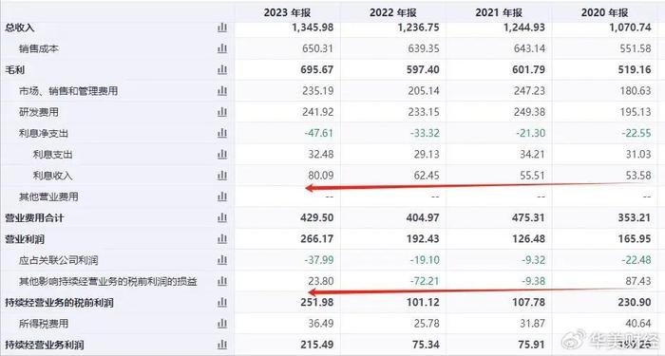Open chart icon for 其他营业费用 row

pyautogui.click(x=222, y=197)
